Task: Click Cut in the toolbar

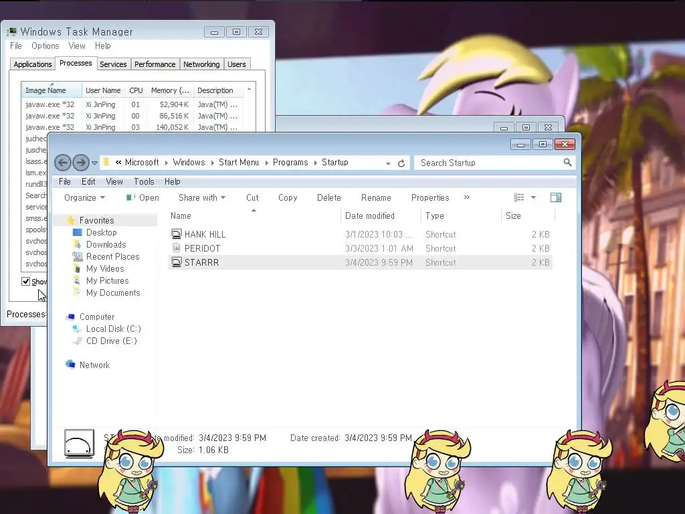Action: [252, 197]
